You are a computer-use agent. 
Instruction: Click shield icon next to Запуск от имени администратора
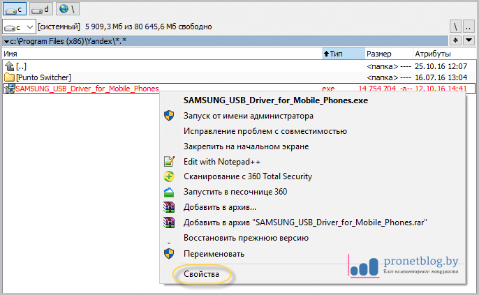pyautogui.click(x=169, y=116)
